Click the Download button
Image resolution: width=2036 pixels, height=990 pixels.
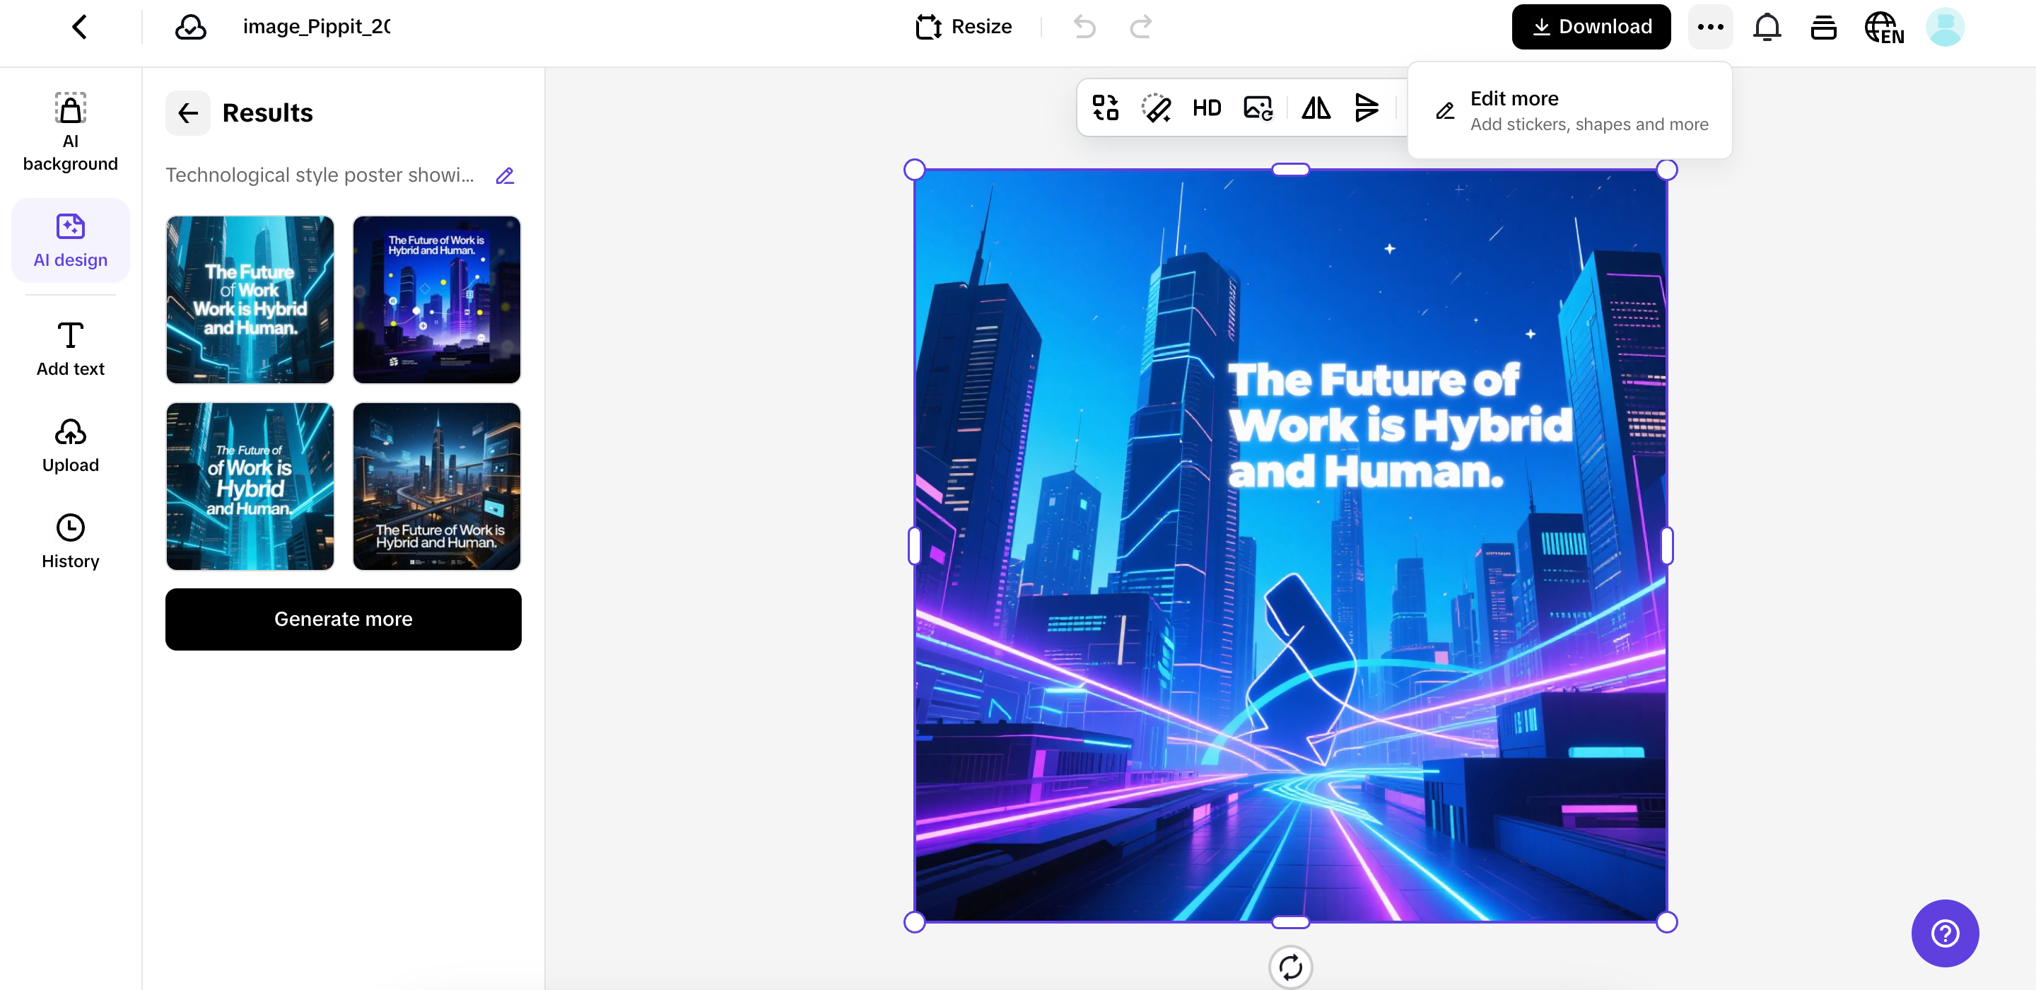pyautogui.click(x=1591, y=27)
